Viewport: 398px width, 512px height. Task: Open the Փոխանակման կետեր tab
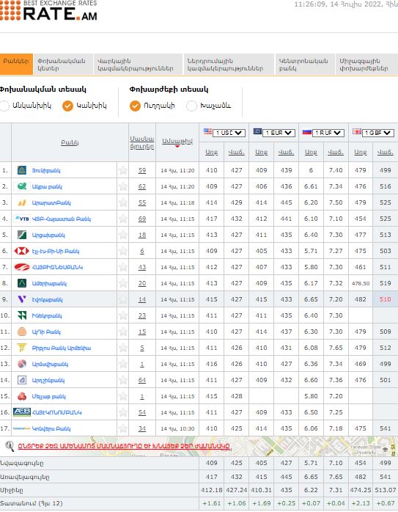(63, 65)
